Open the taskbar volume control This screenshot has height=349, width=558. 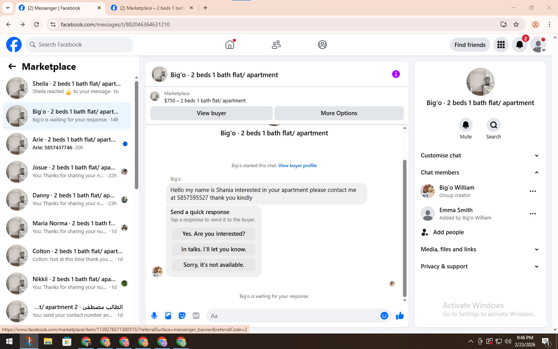[x=508, y=342]
